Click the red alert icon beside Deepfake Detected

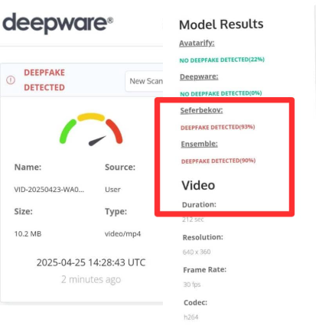click(11, 80)
